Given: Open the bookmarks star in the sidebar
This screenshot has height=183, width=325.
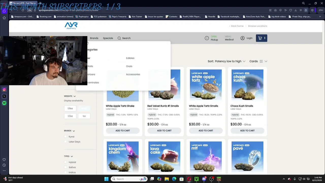Looking at the screenshot, I should tap(4, 18).
